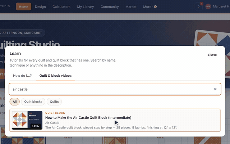Click the Margaret user name
230x144 pixels.
coord(221,6)
